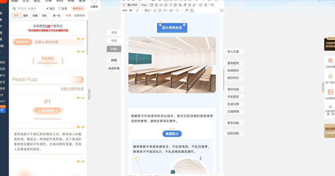Select the 收藏 tab

(35, 16)
